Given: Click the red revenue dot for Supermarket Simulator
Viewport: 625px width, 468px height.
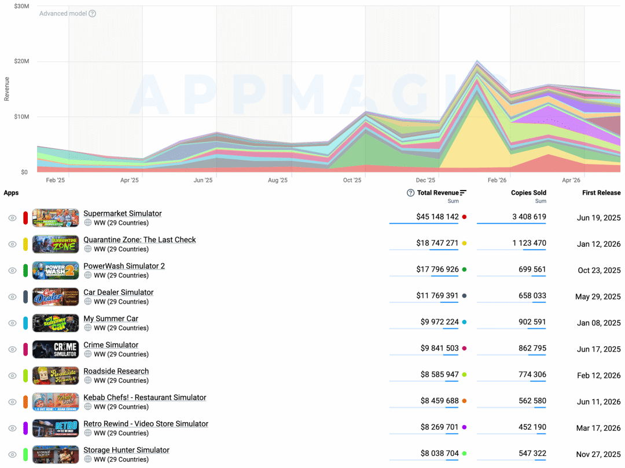Looking at the screenshot, I should (464, 217).
